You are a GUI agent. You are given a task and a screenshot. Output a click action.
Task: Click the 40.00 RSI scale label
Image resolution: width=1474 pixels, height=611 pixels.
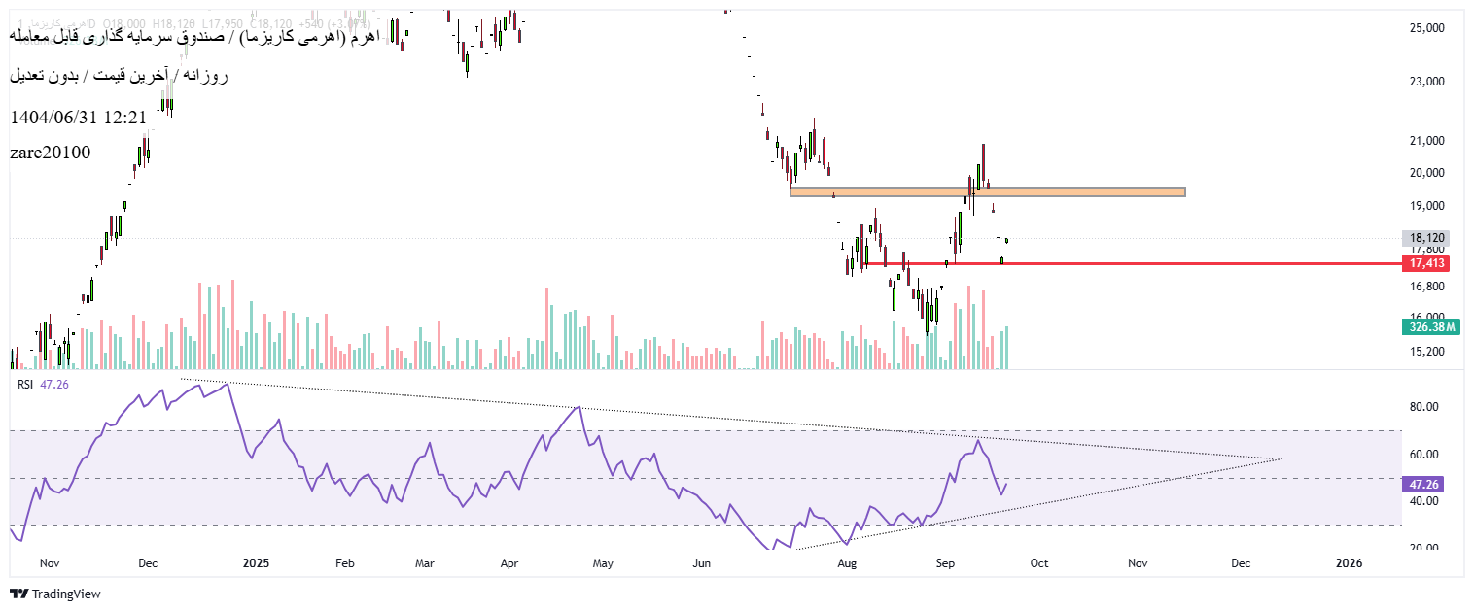click(1424, 502)
